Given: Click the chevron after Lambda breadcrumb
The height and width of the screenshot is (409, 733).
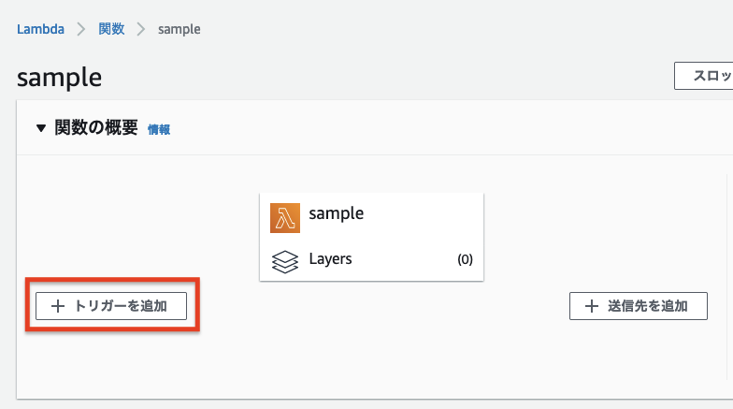Looking at the screenshot, I should pos(81,29).
